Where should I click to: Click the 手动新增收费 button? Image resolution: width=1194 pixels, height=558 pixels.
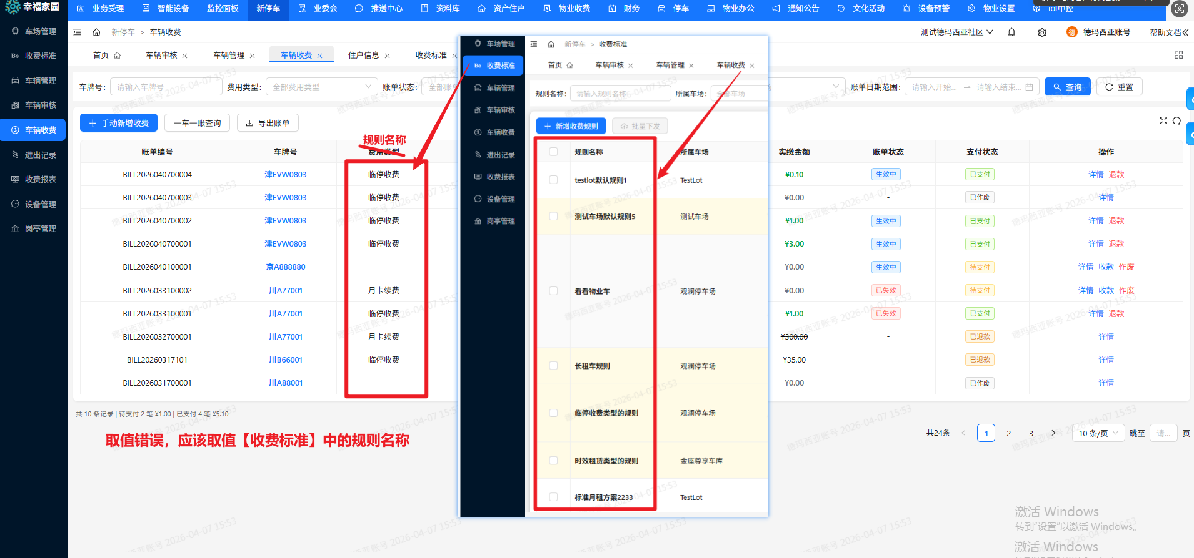[x=119, y=123]
